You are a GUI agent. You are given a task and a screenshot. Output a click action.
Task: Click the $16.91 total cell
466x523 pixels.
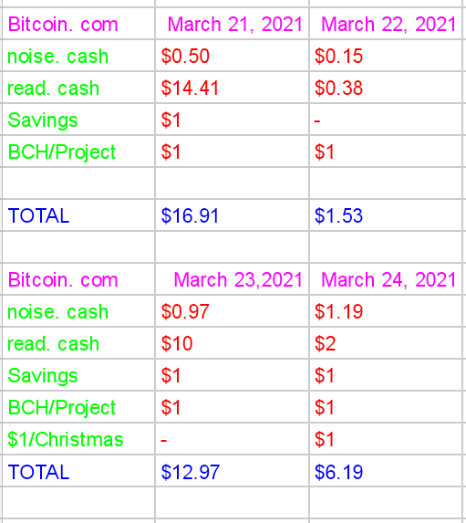tap(232, 215)
